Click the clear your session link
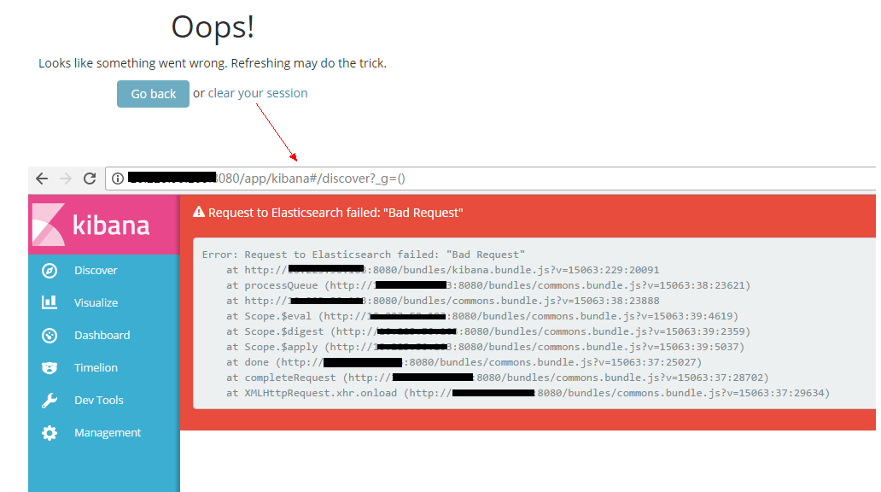881x492 pixels. pyautogui.click(x=258, y=93)
